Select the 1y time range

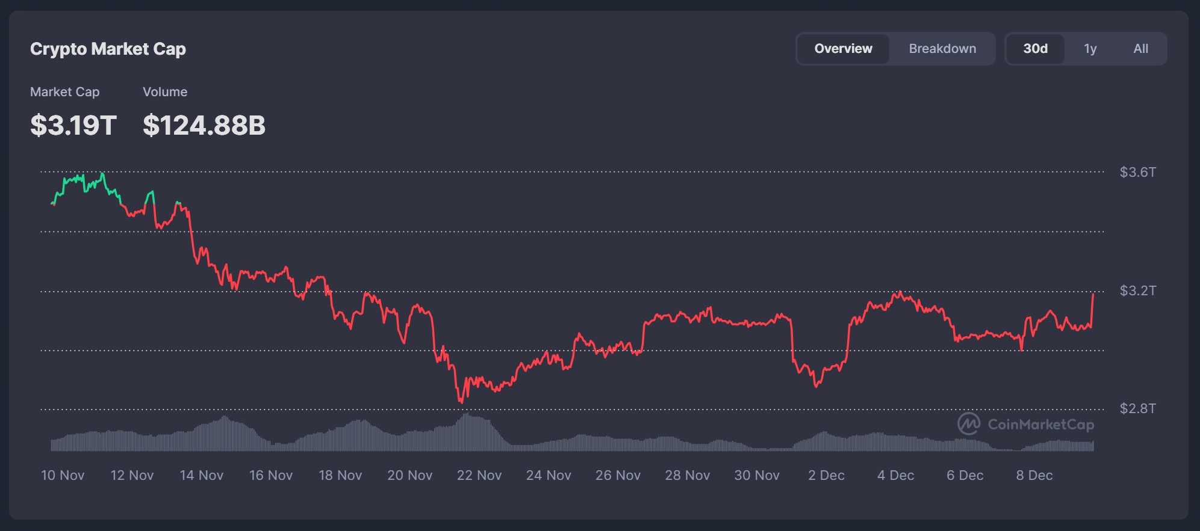(x=1090, y=49)
